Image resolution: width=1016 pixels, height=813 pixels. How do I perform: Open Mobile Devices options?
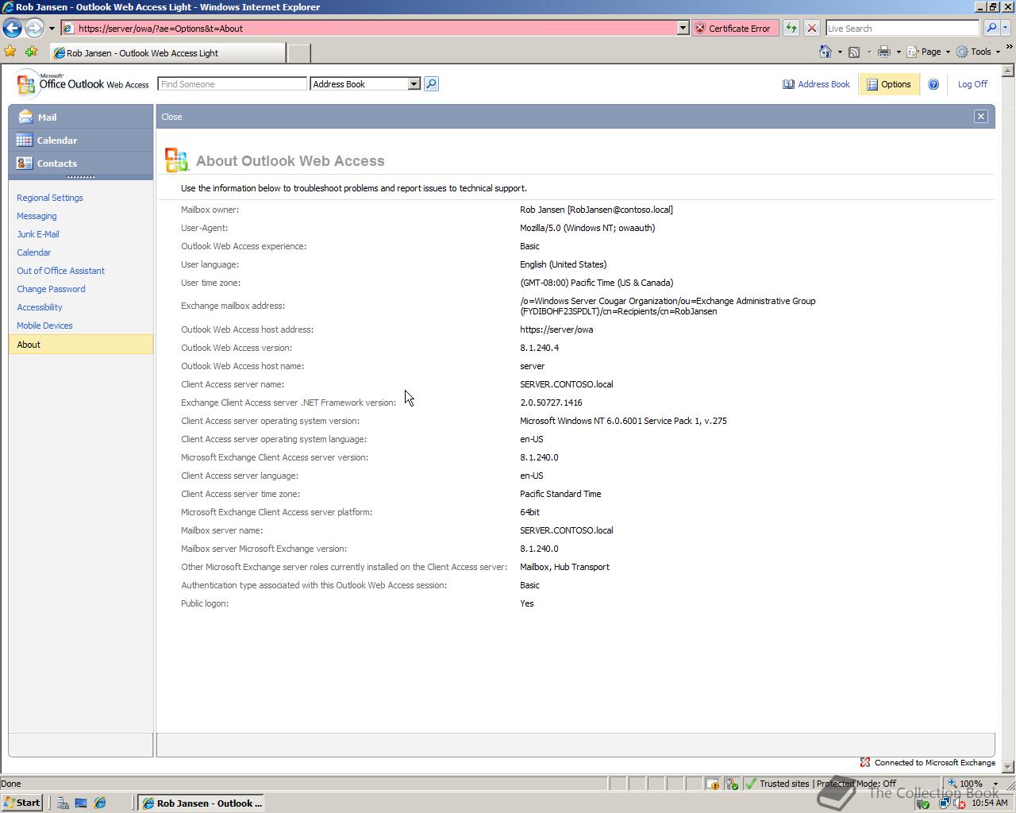tap(44, 326)
